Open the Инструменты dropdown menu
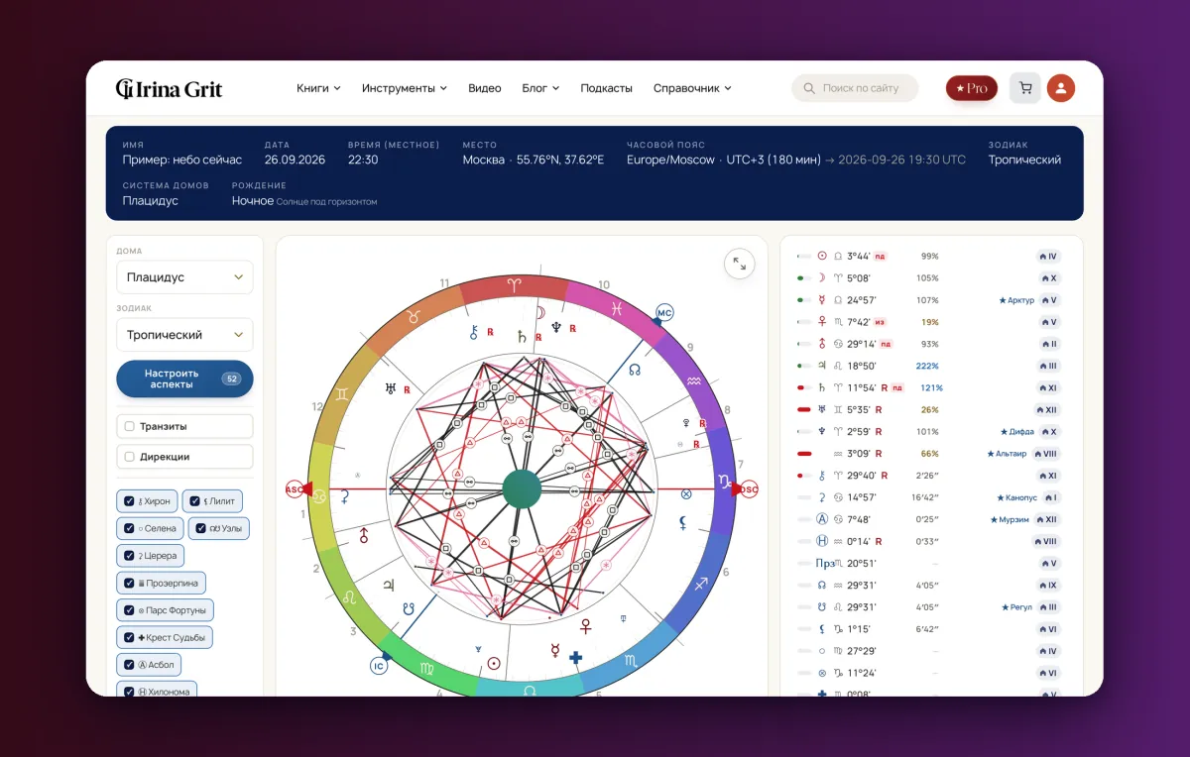This screenshot has height=757, width=1190. click(405, 88)
